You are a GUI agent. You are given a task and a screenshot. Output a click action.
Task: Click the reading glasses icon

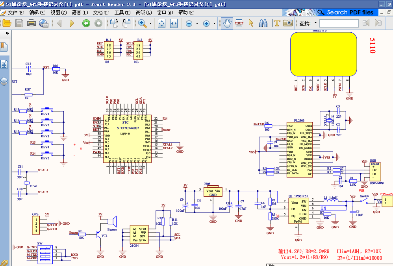pyautogui.click(x=239, y=23)
